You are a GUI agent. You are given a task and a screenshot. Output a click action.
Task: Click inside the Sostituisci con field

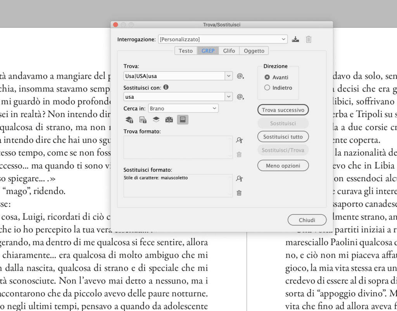(x=174, y=97)
